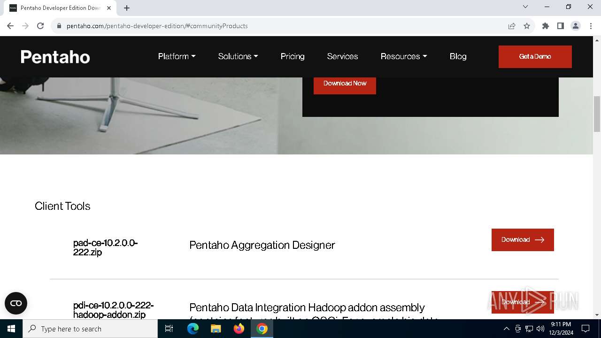601x338 pixels.
Task: Open the Blog page
Action: coord(458,56)
